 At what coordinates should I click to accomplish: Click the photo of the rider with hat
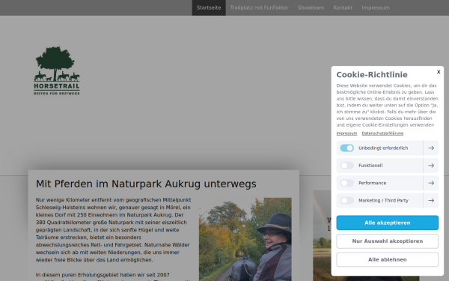tap(245, 239)
